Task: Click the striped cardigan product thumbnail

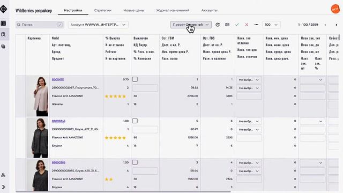Action: (38, 138)
